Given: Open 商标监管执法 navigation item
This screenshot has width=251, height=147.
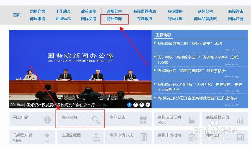Looking at the screenshot, I should (x=145, y=11).
